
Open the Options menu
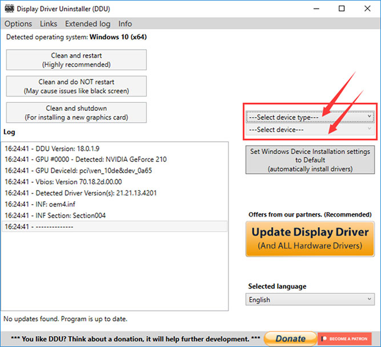pyautogui.click(x=18, y=24)
